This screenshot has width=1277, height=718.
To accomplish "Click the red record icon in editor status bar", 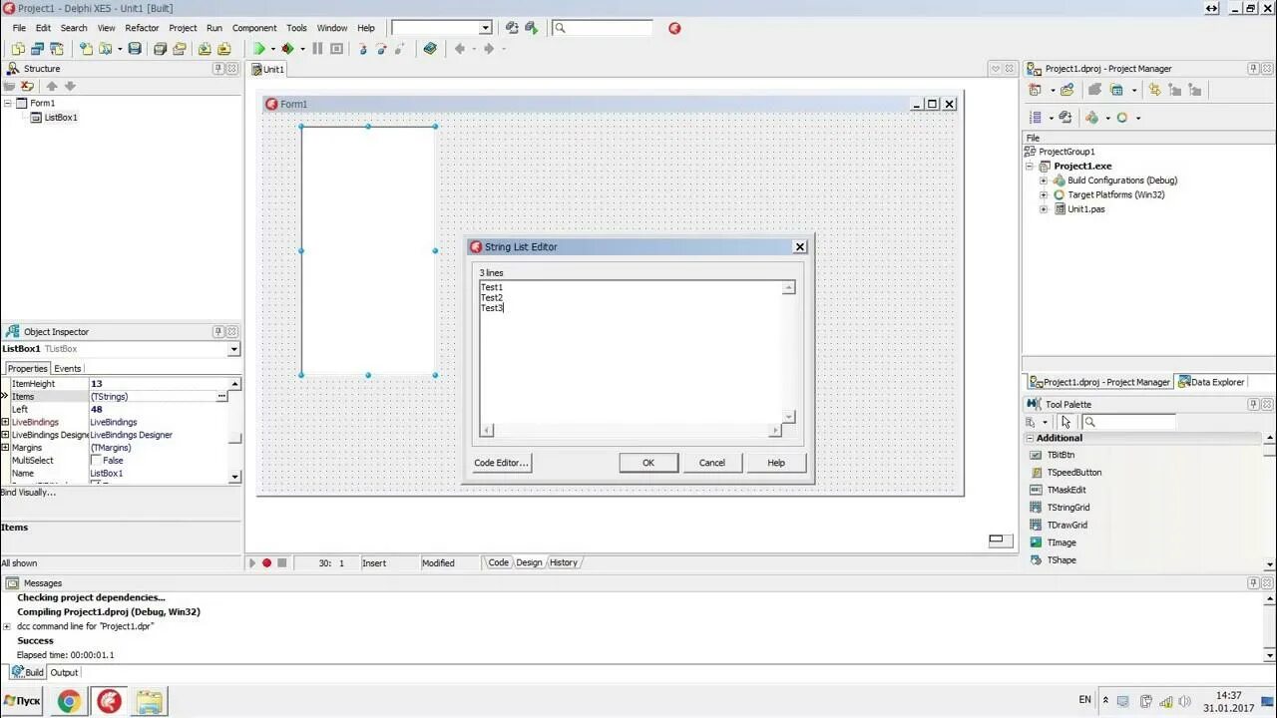I will (x=266, y=563).
